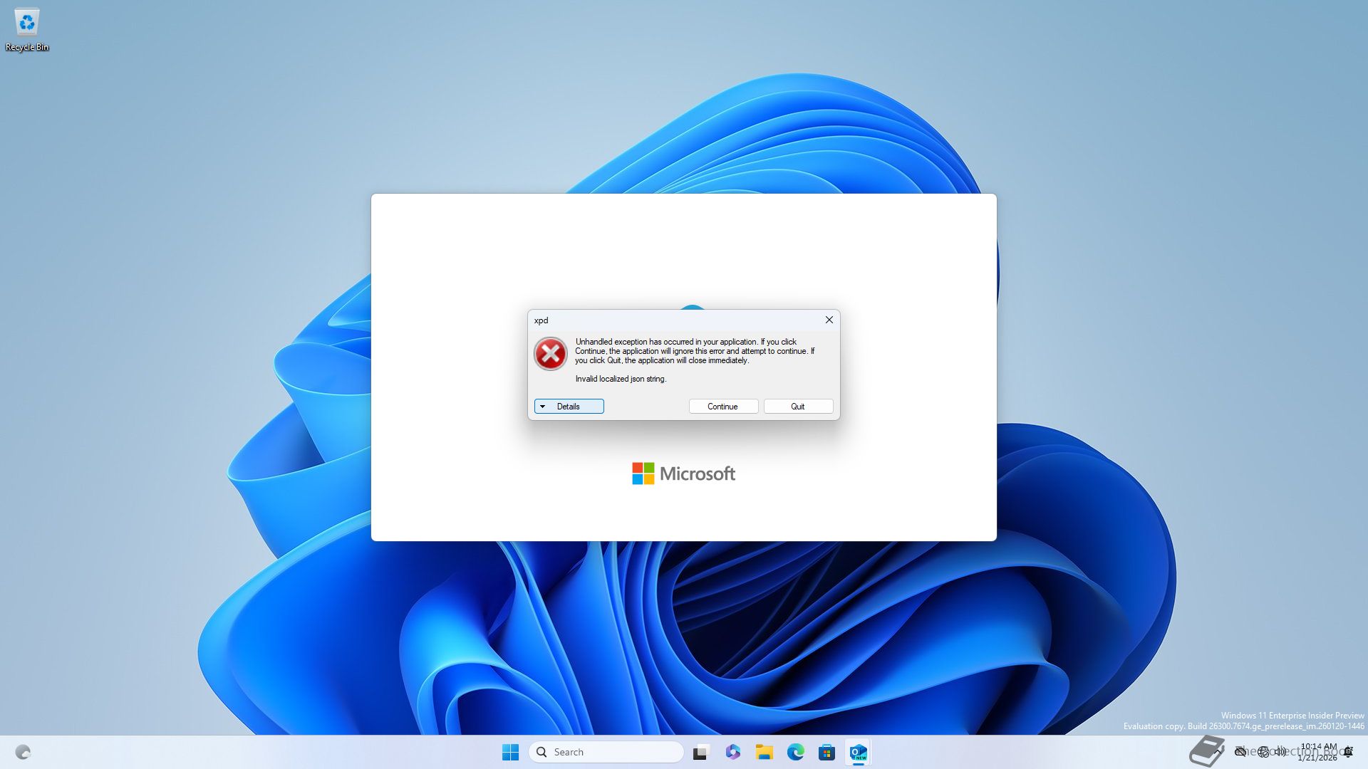Open the clock and date flyout

pyautogui.click(x=1317, y=752)
